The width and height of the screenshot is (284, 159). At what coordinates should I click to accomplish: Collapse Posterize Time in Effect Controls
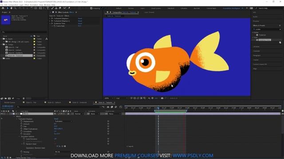click(50, 23)
